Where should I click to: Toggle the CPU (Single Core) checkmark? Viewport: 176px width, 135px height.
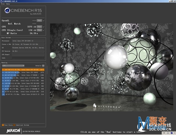44,30
